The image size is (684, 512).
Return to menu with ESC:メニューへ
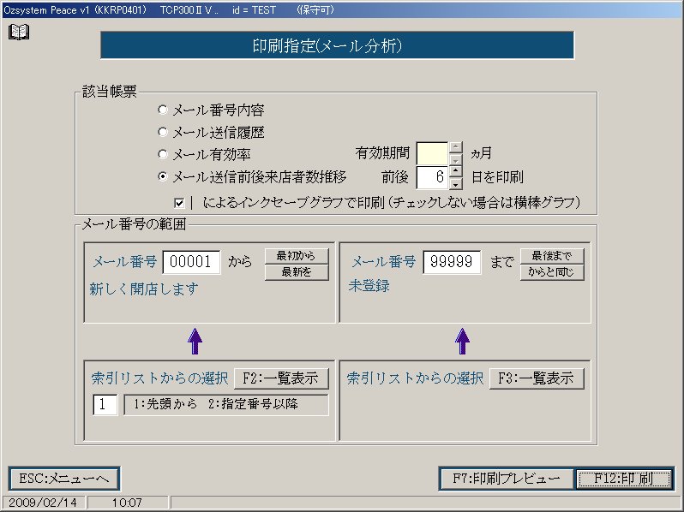[63, 479]
